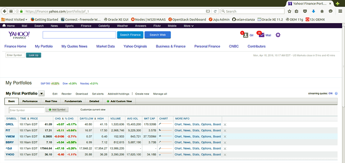Image resolution: width=345 pixels, height=163 pixels.
Task: Open the streaming quotes help icon
Action: (x=336, y=94)
